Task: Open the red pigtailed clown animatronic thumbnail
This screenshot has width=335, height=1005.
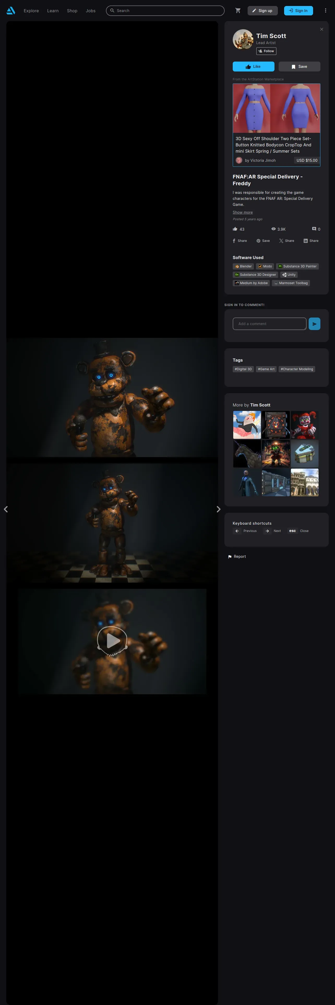Action: 304,425
